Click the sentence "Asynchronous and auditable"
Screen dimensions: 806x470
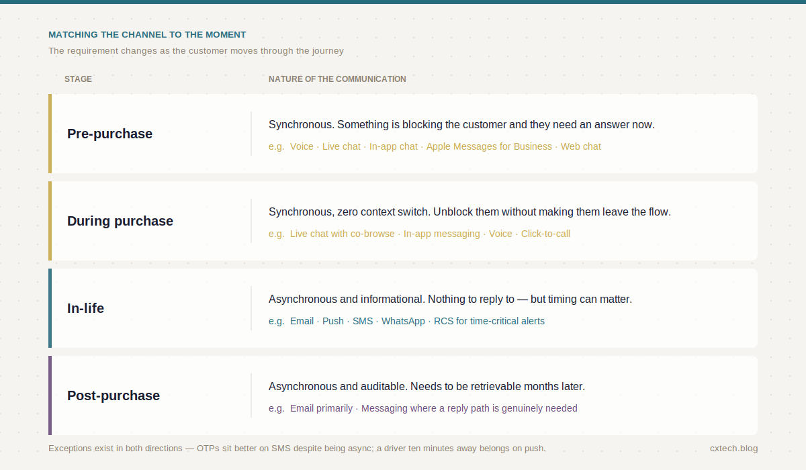pyautogui.click(x=338, y=386)
